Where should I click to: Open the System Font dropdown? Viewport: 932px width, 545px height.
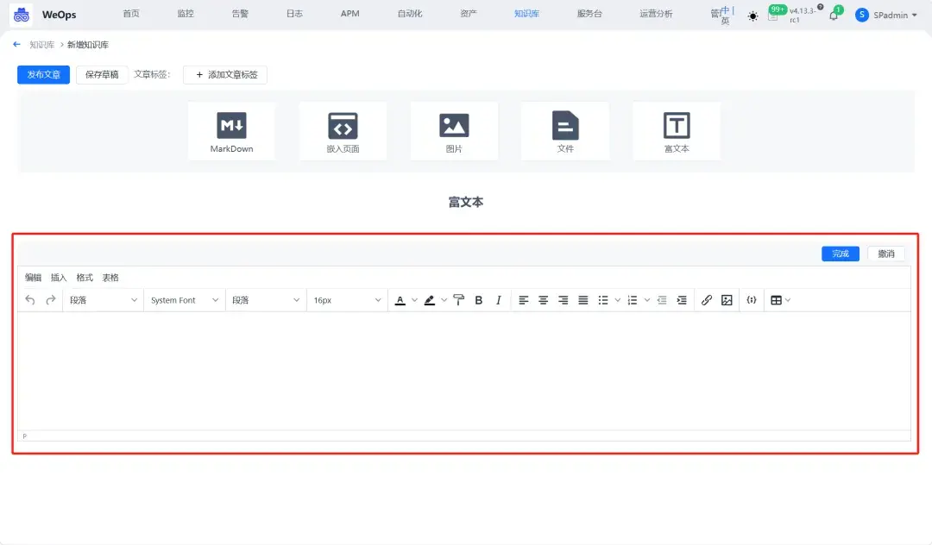click(184, 299)
